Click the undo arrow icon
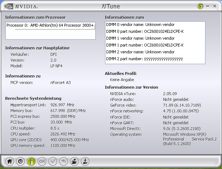The height and width of the screenshot is (169, 222). 64,161
